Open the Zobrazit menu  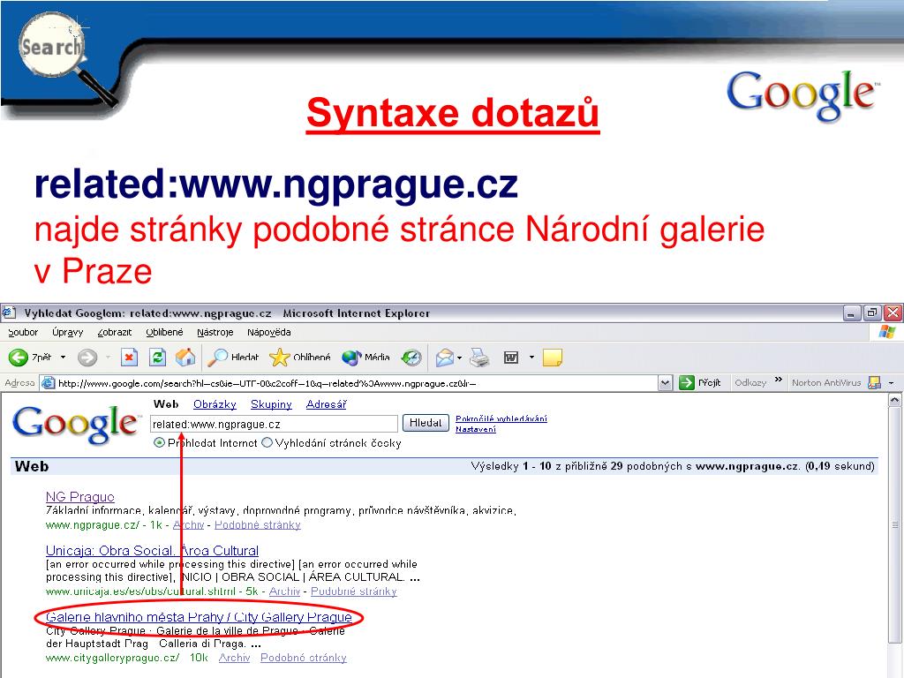[x=115, y=332]
